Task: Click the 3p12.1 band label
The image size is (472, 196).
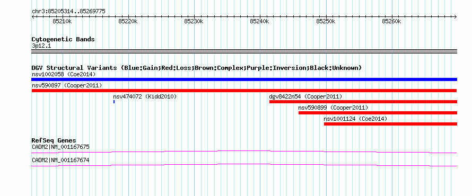Action: coord(41,46)
